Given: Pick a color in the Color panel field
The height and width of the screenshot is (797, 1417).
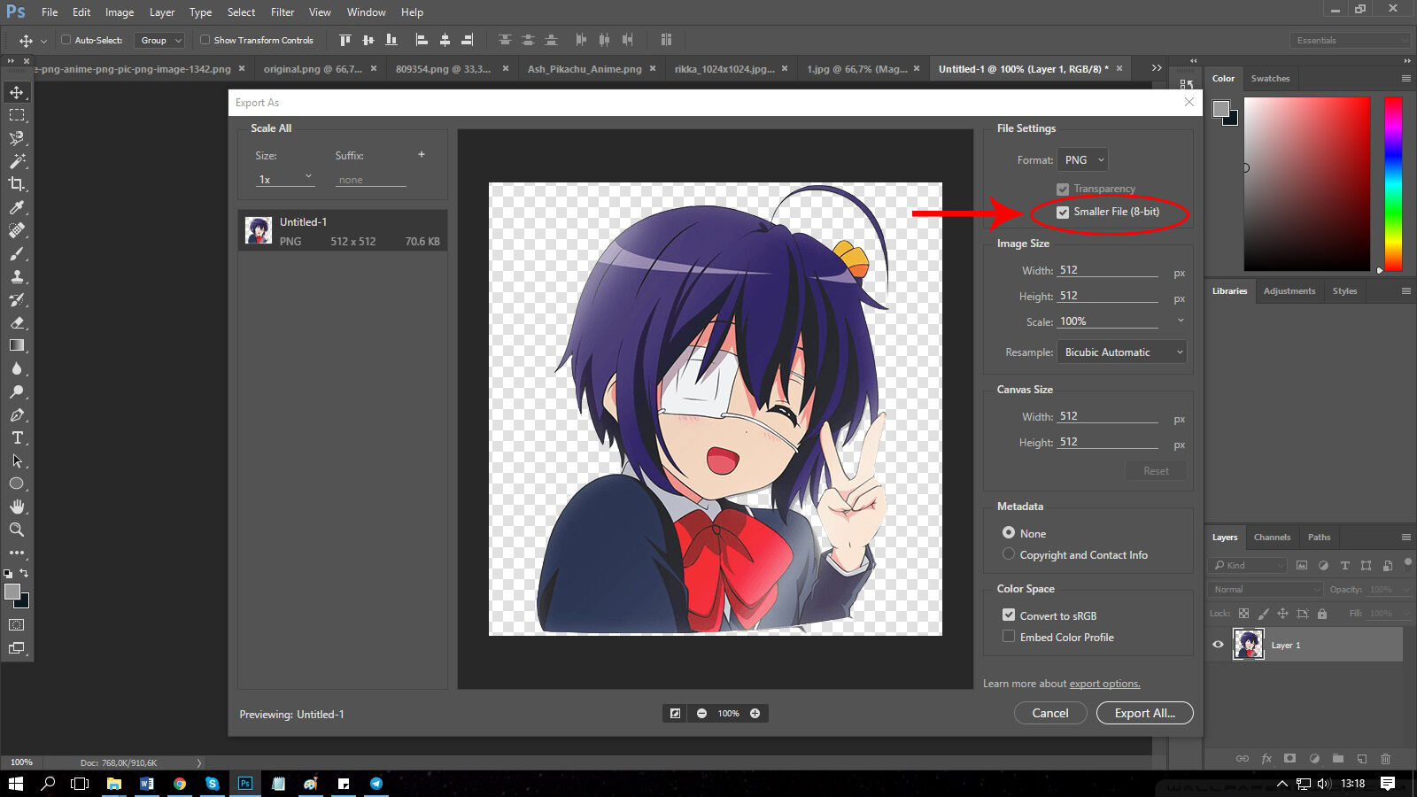Looking at the screenshot, I should 1307,183.
